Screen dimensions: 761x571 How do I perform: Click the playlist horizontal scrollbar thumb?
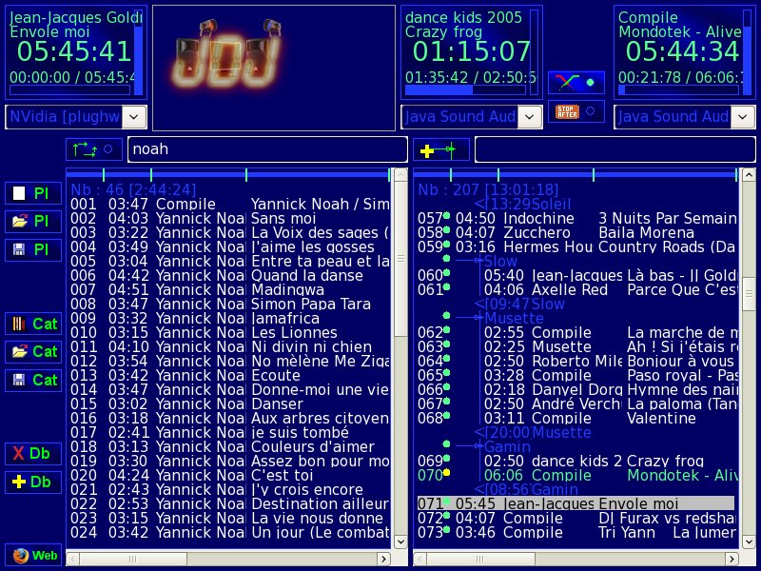coord(480,559)
